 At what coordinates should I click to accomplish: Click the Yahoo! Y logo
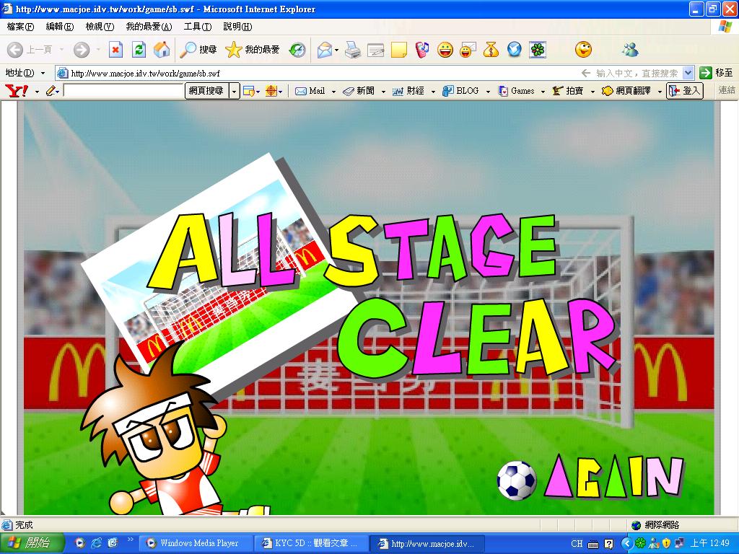coord(17,90)
